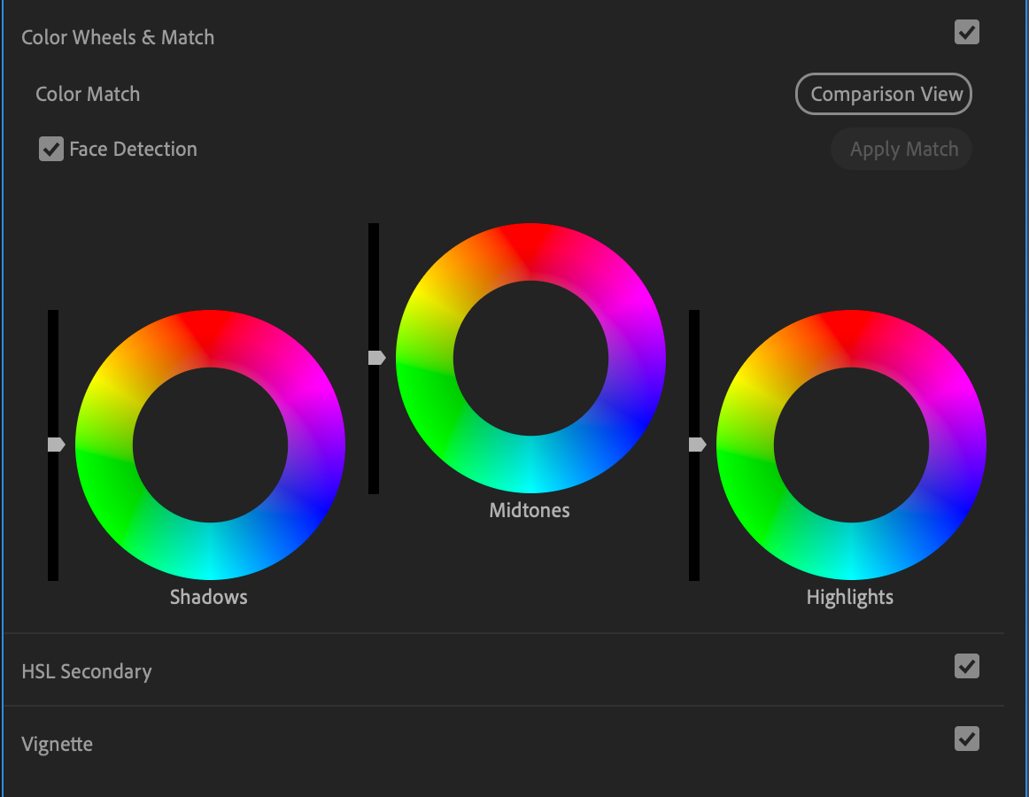1029x797 pixels.
Task: Click the Highlights label
Action: [x=849, y=596]
